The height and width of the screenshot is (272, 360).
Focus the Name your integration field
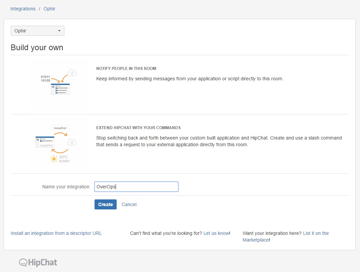point(136,187)
